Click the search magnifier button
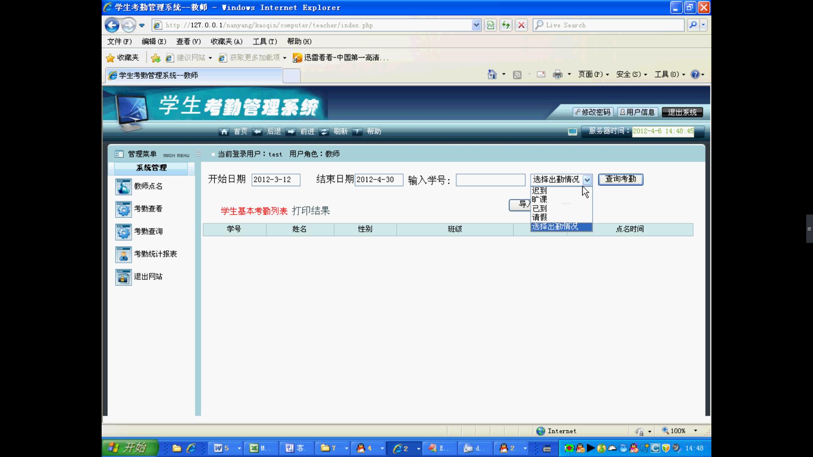The image size is (813, 457). click(693, 25)
